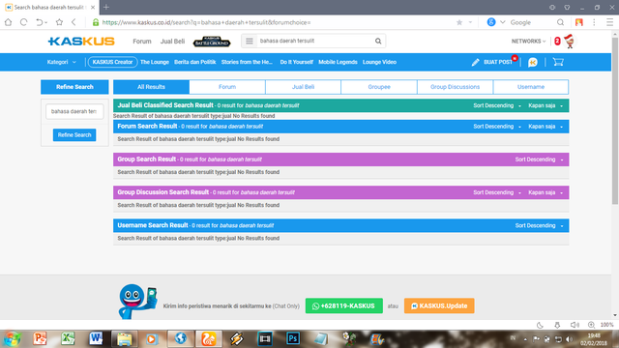Open Sort Descending in Forum Search Result

[497, 127]
